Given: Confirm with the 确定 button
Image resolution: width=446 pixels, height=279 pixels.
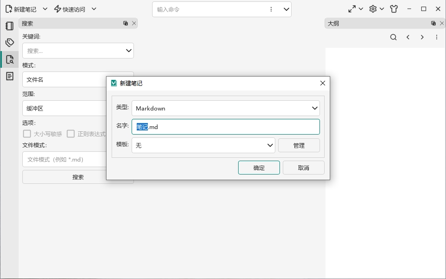Looking at the screenshot, I should 259,168.
